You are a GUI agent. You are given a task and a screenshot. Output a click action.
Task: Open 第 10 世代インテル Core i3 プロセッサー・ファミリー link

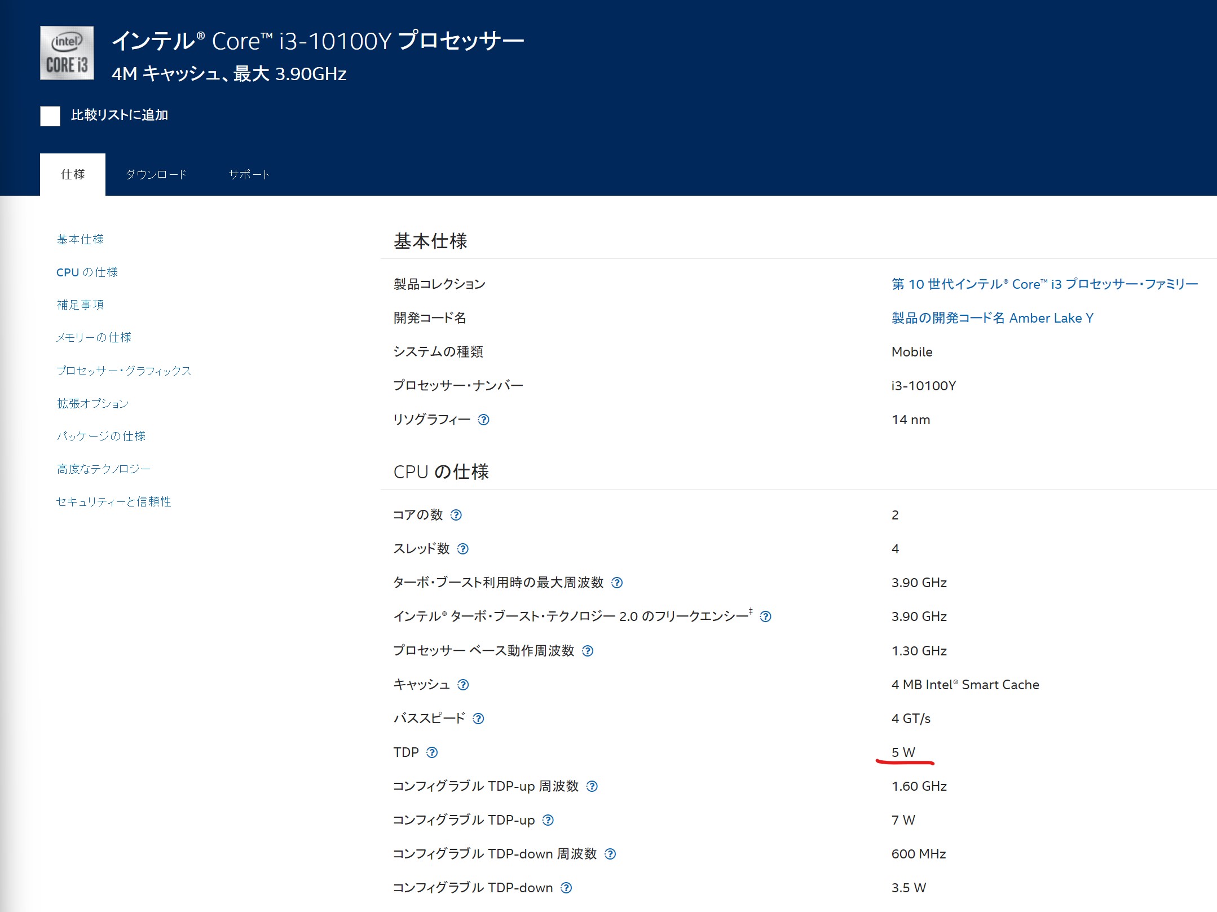click(1044, 284)
